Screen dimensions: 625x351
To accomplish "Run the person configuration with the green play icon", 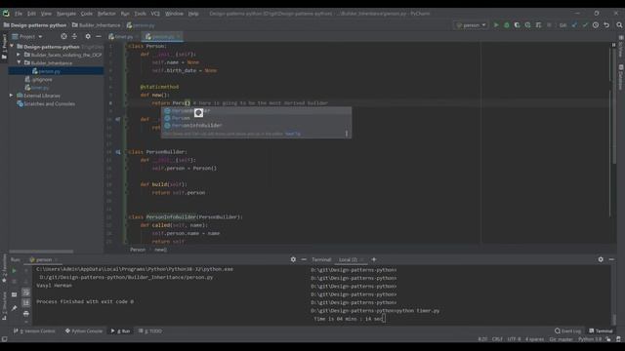I will (x=496, y=25).
